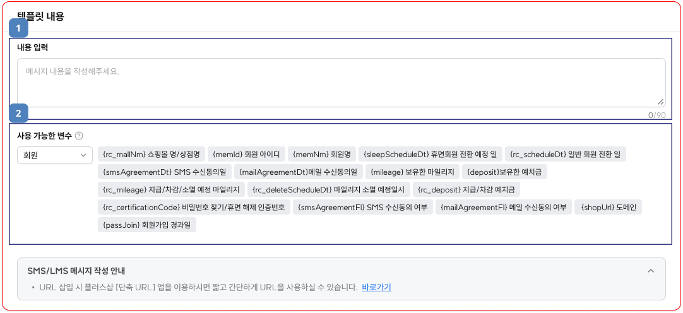Add the {memNm} 회원명 variable tag

point(321,154)
